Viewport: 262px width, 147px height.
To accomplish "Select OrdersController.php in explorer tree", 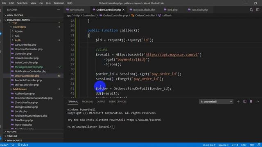I will (x=27, y=76).
